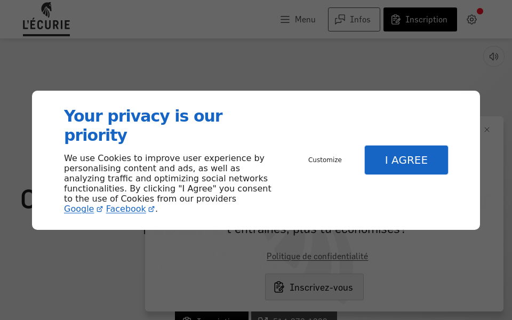Click the external-link icon beside Facebook
Image resolution: width=512 pixels, height=320 pixels.
(151, 210)
